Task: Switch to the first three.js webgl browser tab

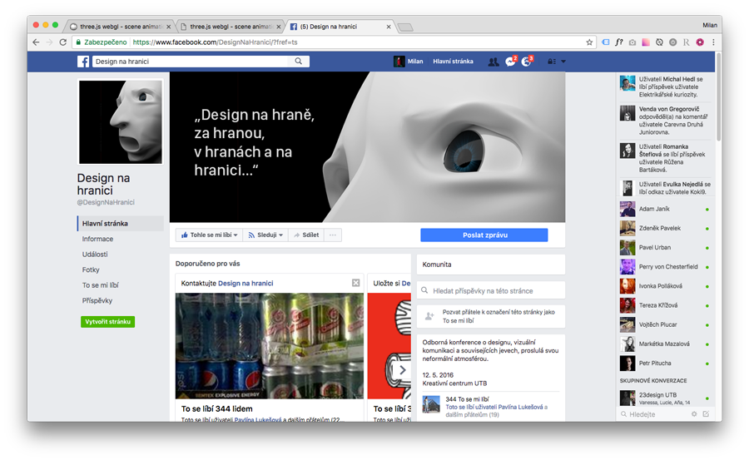Action: click(121, 27)
